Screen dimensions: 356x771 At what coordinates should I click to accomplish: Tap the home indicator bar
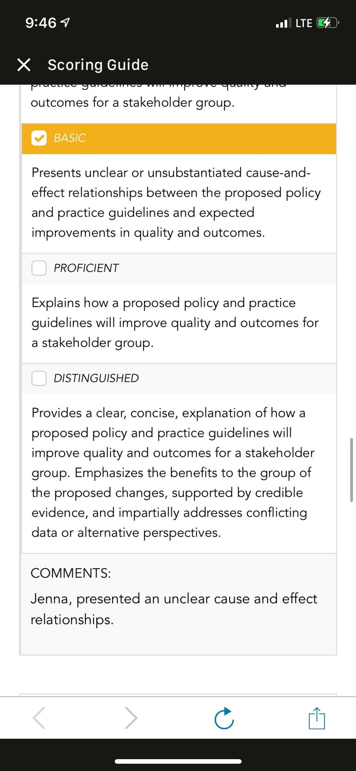[x=178, y=762]
